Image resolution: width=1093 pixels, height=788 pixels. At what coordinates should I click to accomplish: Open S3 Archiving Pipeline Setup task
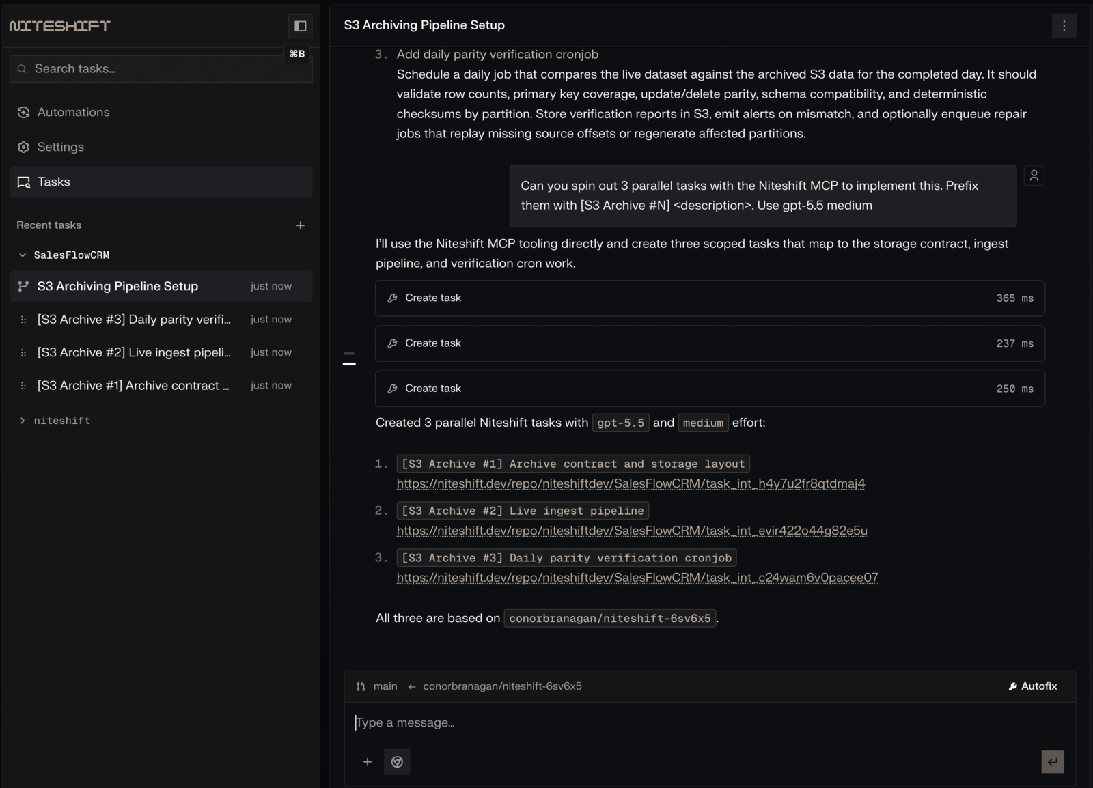click(x=161, y=286)
